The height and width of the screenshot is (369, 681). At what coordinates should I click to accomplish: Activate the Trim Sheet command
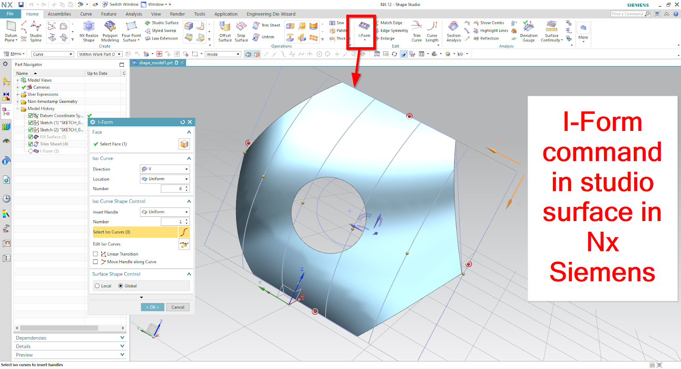click(266, 26)
